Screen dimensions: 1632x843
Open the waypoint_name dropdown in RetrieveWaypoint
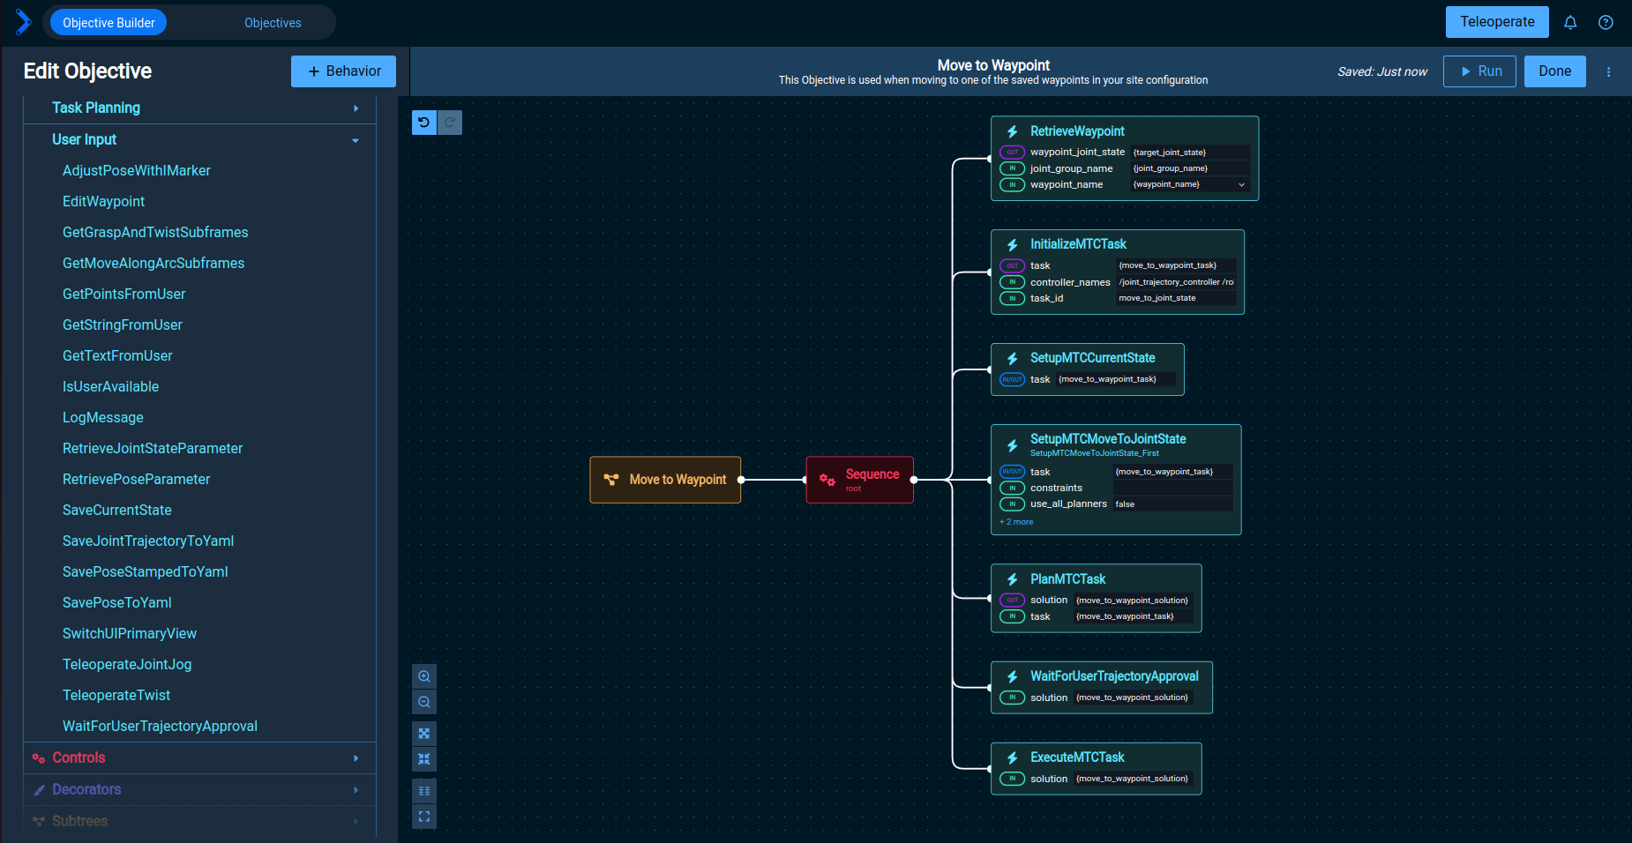(1241, 185)
